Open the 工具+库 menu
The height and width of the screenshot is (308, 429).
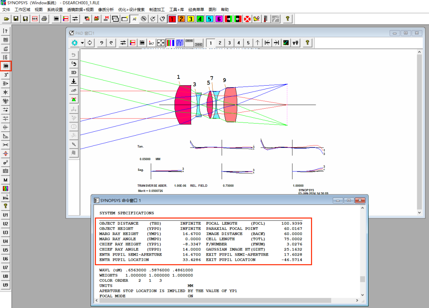[x=176, y=10]
